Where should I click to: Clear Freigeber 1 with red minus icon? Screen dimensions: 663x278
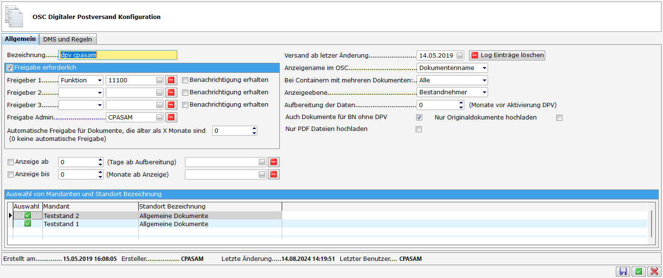[171, 80]
